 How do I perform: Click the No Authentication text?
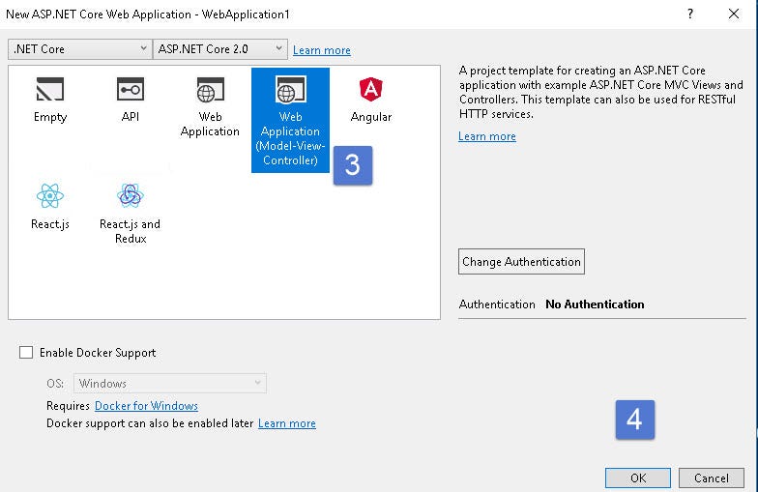[595, 304]
